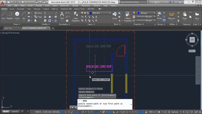
Task: Click the magenta SALA DE JANTAR text
Action: 98,67
